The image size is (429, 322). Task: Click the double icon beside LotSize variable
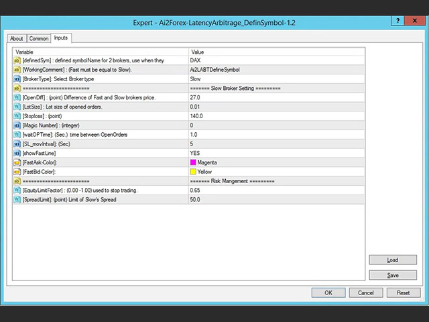click(x=17, y=107)
